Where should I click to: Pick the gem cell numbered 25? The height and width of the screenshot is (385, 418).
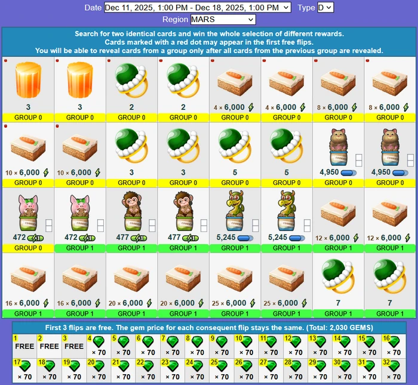coord(222,370)
